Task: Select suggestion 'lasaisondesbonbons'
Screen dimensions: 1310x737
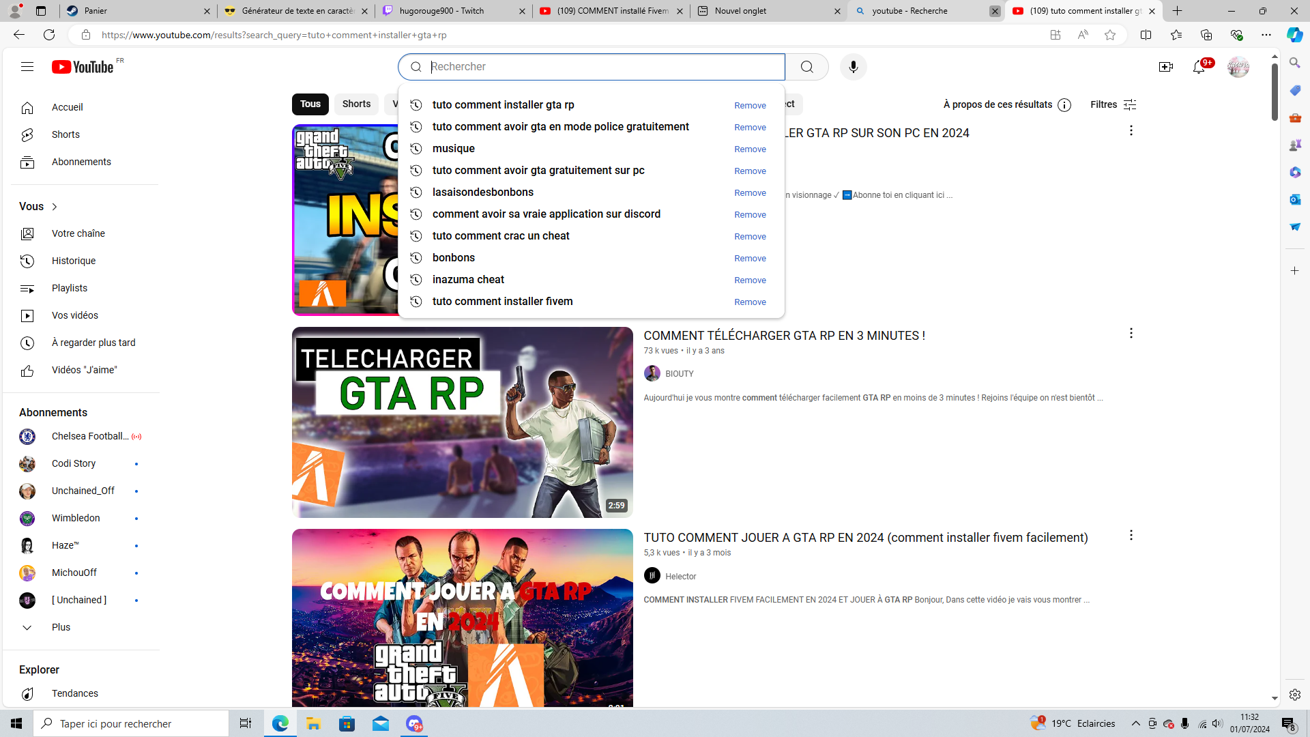Action: (x=483, y=192)
